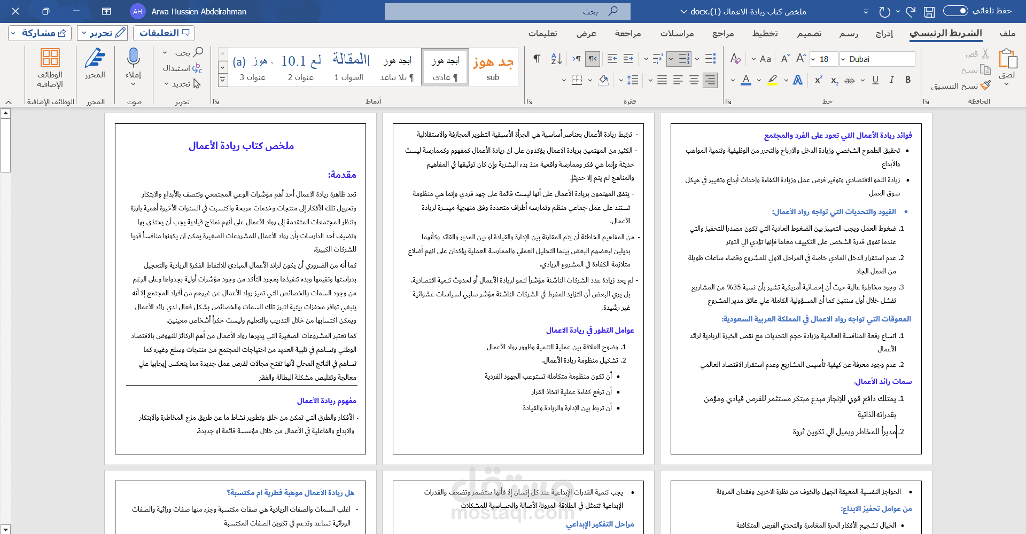Image resolution: width=1026 pixels, height=534 pixels.
Task: Switch to the عرض (View) tab
Action: 586,33
